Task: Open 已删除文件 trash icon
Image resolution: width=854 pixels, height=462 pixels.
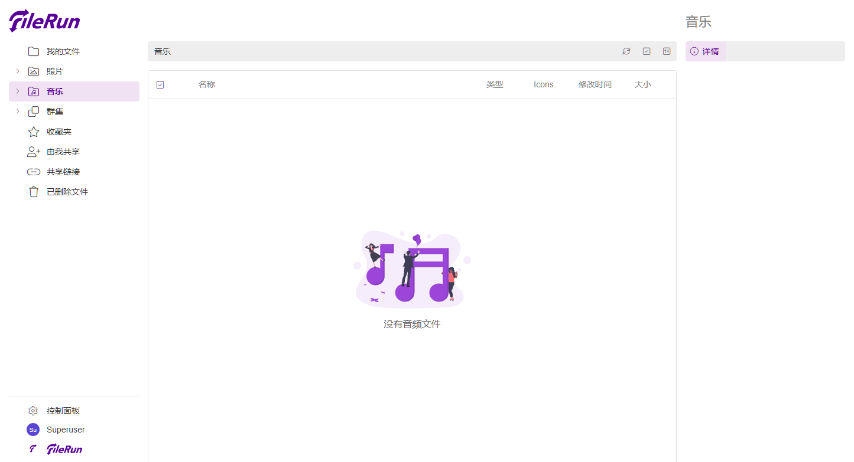Action: pos(34,192)
